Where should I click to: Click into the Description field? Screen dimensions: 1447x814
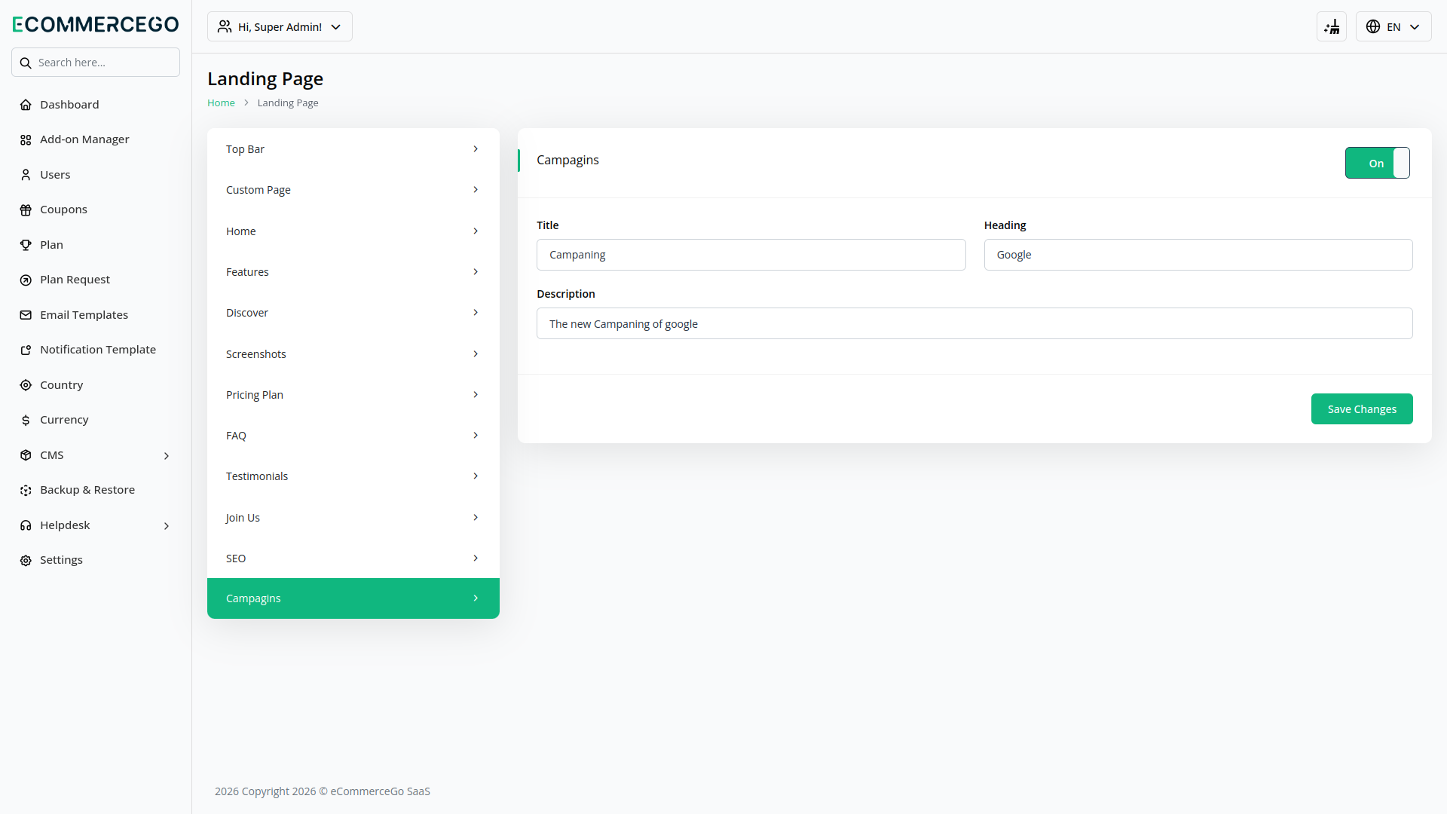[974, 323]
